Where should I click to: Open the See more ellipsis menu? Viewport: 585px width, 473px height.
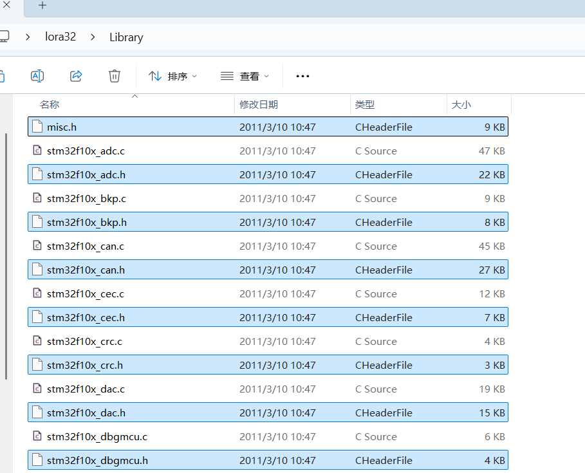[x=302, y=76]
